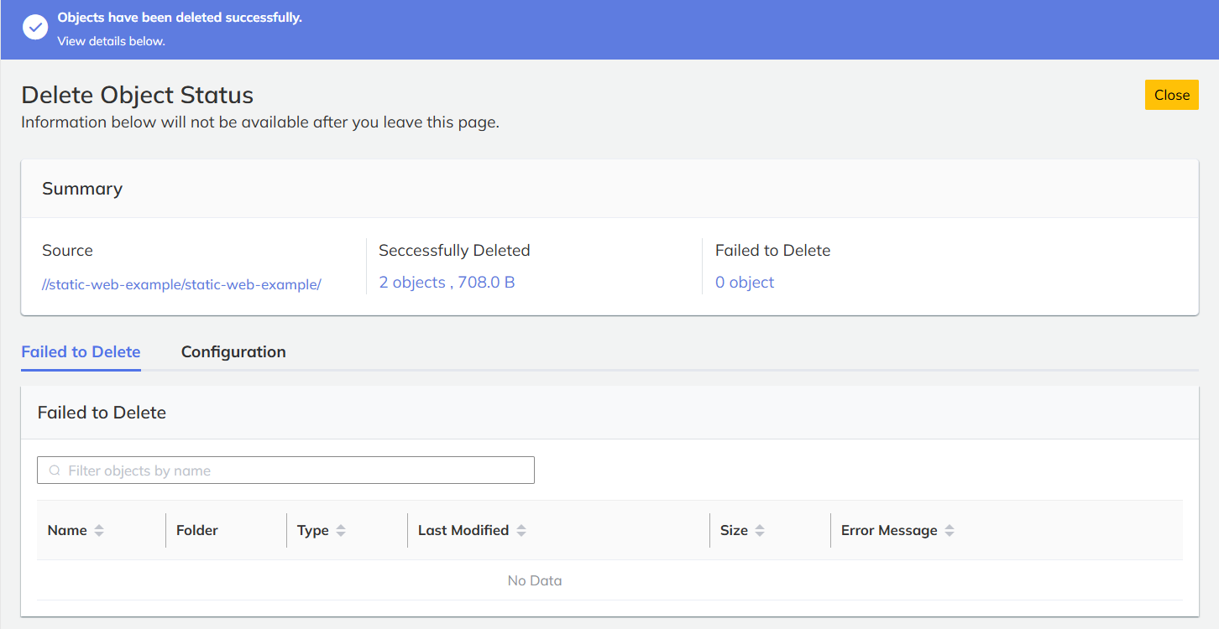Select the Failed to Delete tab
Viewport: 1219px width, 629px height.
click(x=81, y=352)
